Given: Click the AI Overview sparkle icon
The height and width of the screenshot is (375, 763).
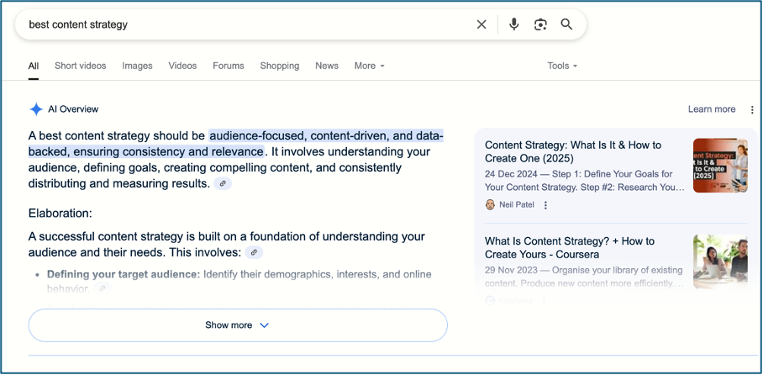Looking at the screenshot, I should pos(36,109).
